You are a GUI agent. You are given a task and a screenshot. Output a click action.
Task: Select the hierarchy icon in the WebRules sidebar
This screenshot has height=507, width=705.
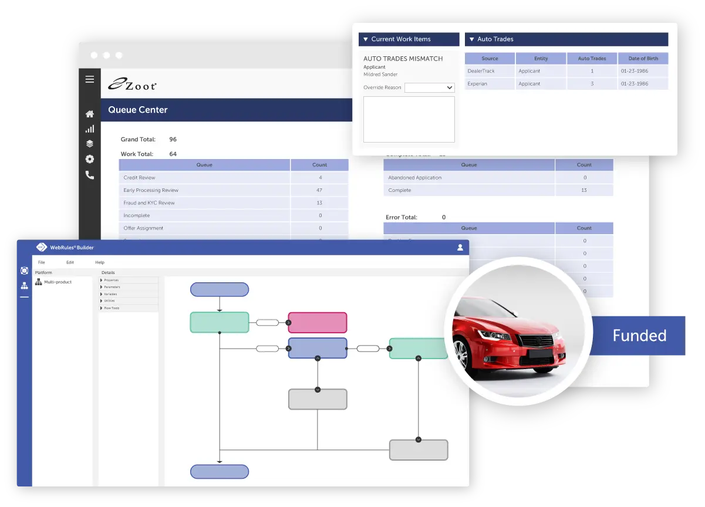[24, 286]
